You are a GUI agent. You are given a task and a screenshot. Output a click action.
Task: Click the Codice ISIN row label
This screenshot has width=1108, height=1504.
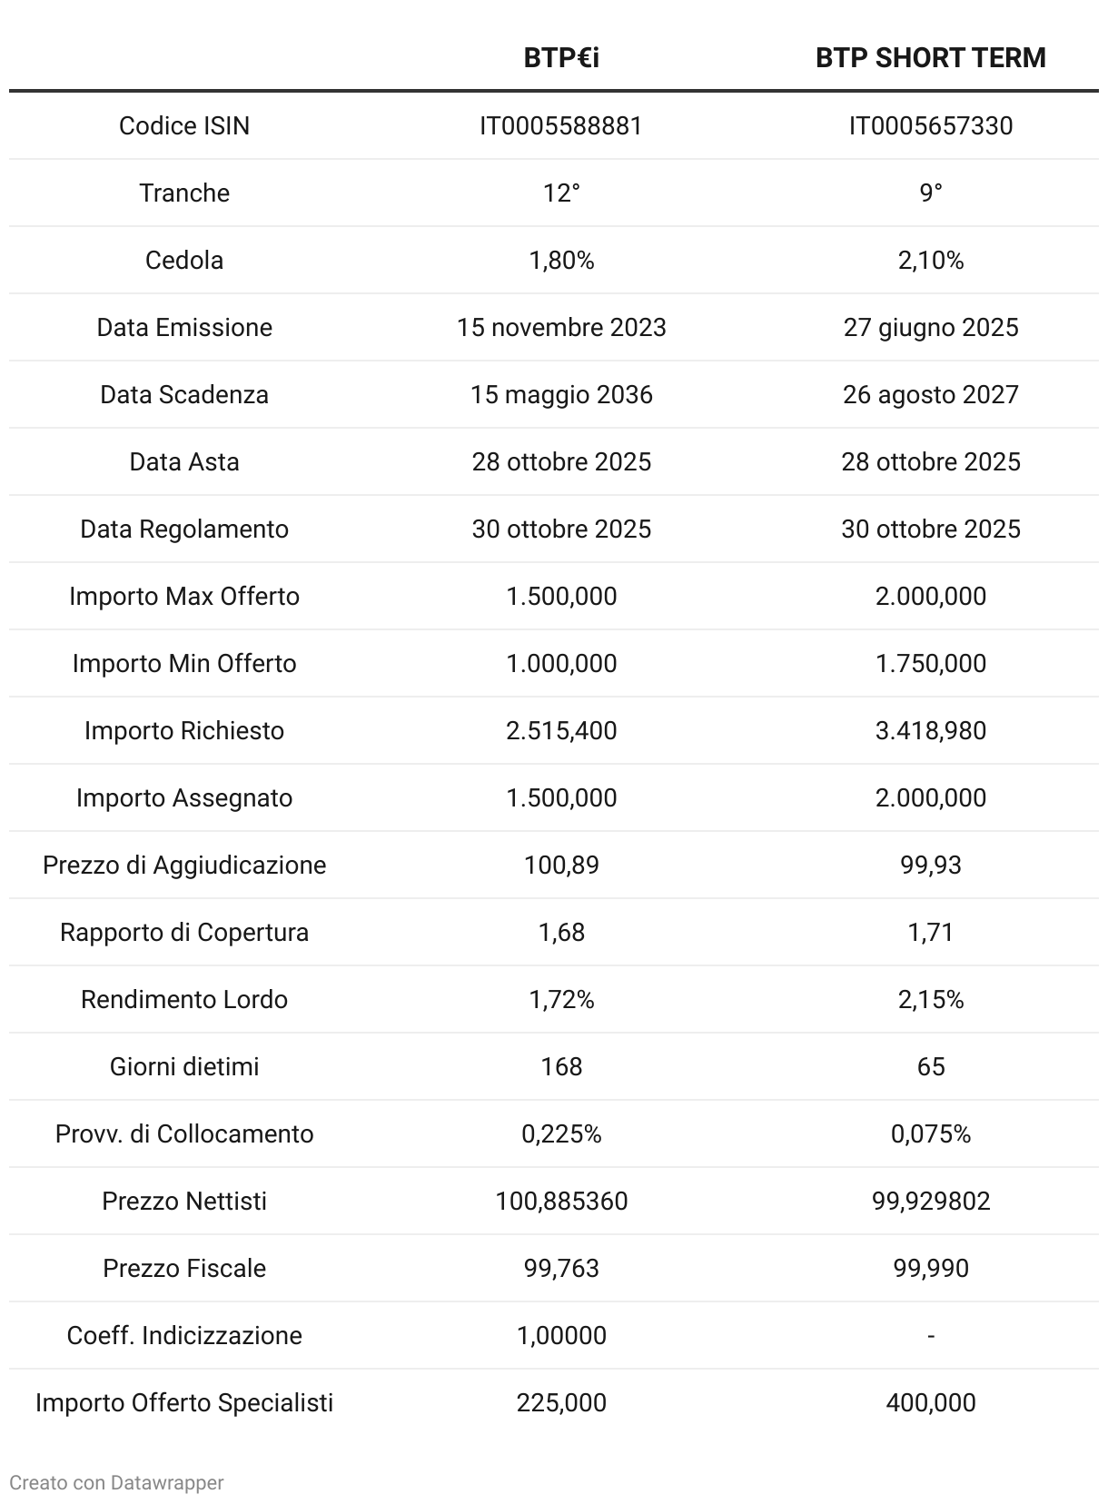click(x=184, y=125)
